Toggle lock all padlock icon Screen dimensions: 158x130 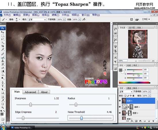pos(133,96)
